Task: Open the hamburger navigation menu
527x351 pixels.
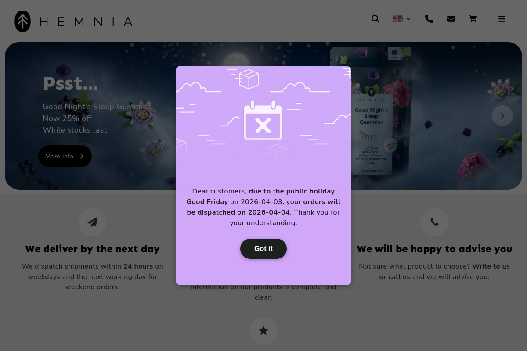Action: [x=502, y=19]
